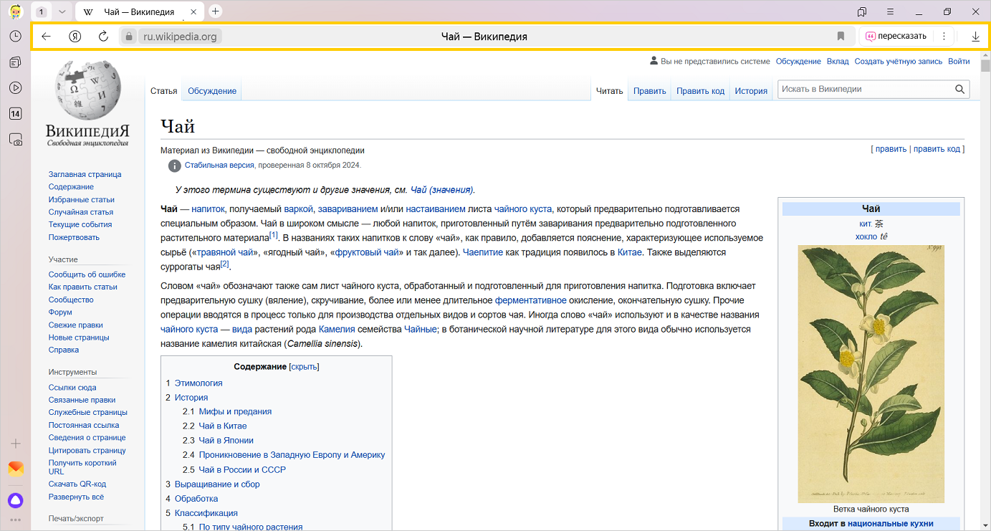The height and width of the screenshot is (531, 991).
Task: Select the История tab
Action: 751,91
